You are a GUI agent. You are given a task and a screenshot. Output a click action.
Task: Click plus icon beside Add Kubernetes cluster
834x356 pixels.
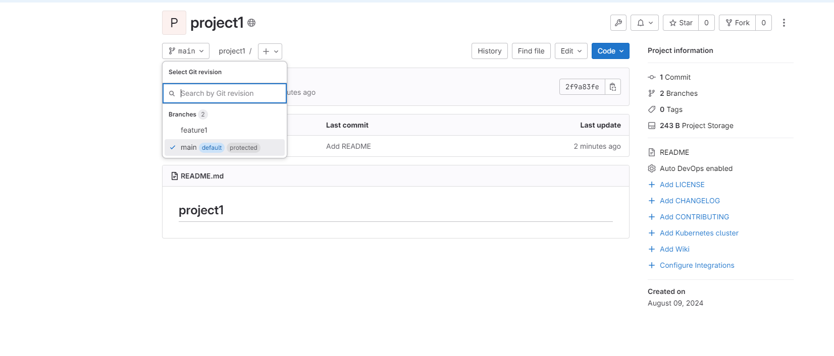pyautogui.click(x=652, y=233)
